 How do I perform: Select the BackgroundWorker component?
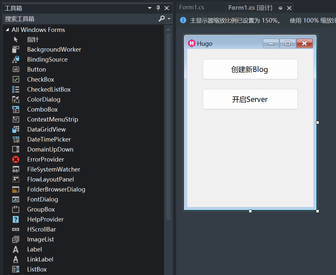[x=54, y=49]
